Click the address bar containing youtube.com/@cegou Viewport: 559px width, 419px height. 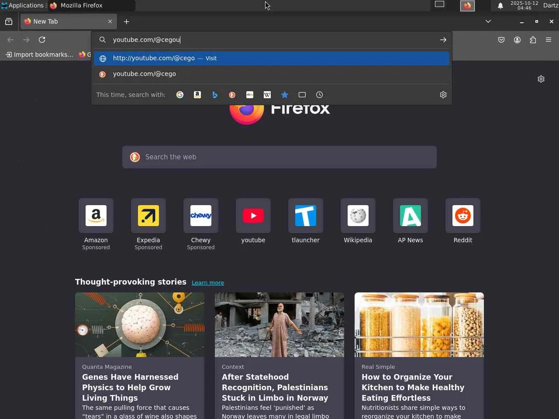pyautogui.click(x=272, y=40)
